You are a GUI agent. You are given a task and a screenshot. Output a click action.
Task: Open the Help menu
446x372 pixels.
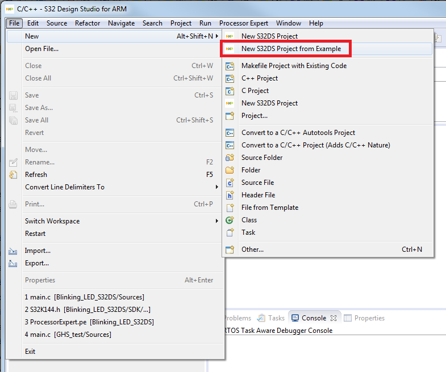tap(316, 23)
